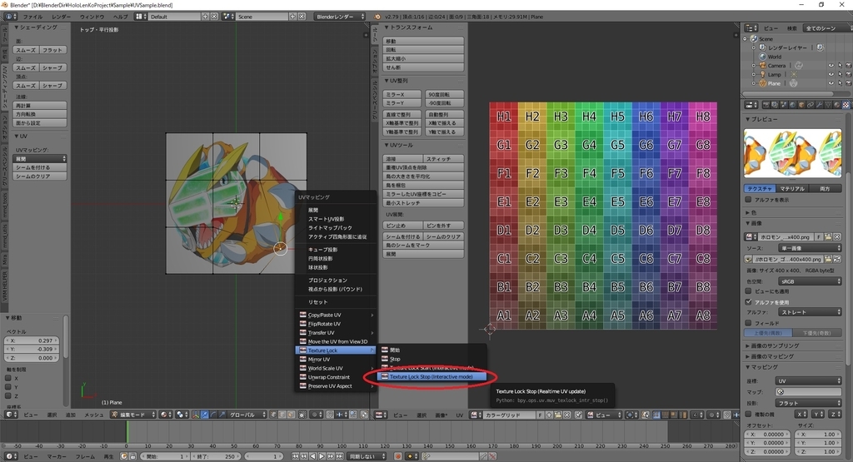Click the スティッチ button in UVツール
Viewport: 853px width, 462px height.
[444, 159]
